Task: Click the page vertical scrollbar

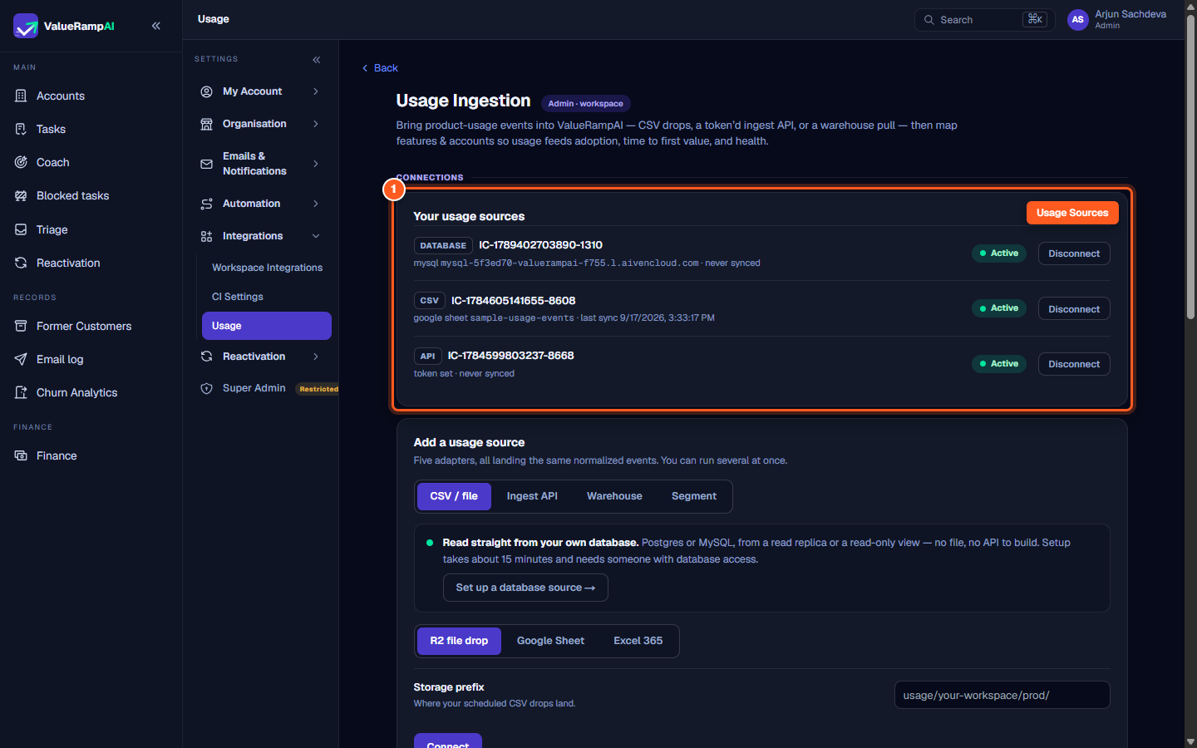Action: 1190,166
